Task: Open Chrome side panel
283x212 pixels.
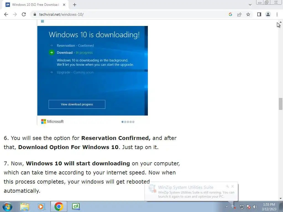Action: [x=259, y=14]
